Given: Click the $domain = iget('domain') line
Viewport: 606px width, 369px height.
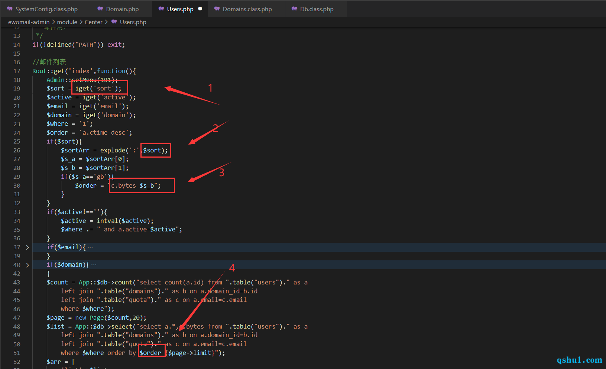Looking at the screenshot, I should (x=91, y=115).
